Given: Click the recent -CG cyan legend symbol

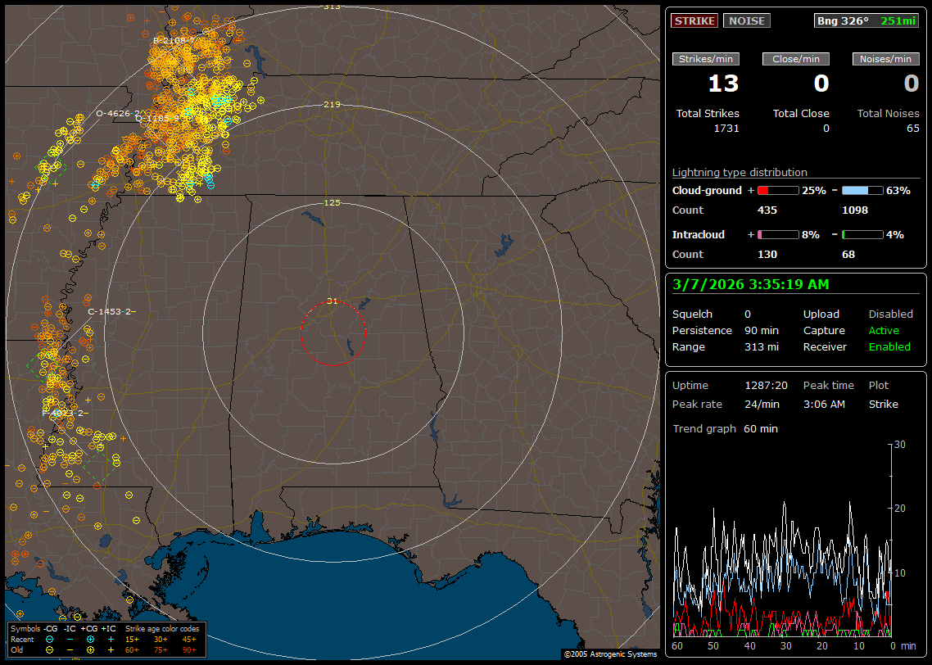Looking at the screenshot, I should coord(50,639).
